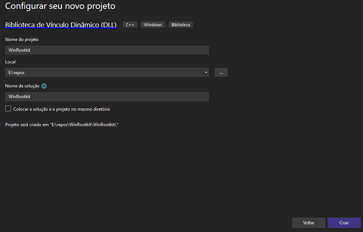Click the C++ language tag
Image resolution: width=363 pixels, height=232 pixels.
click(130, 25)
